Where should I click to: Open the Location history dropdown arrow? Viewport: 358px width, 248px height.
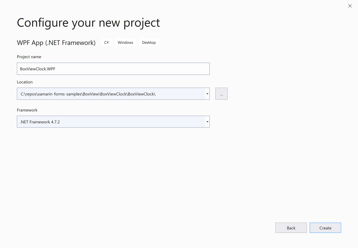207,94
